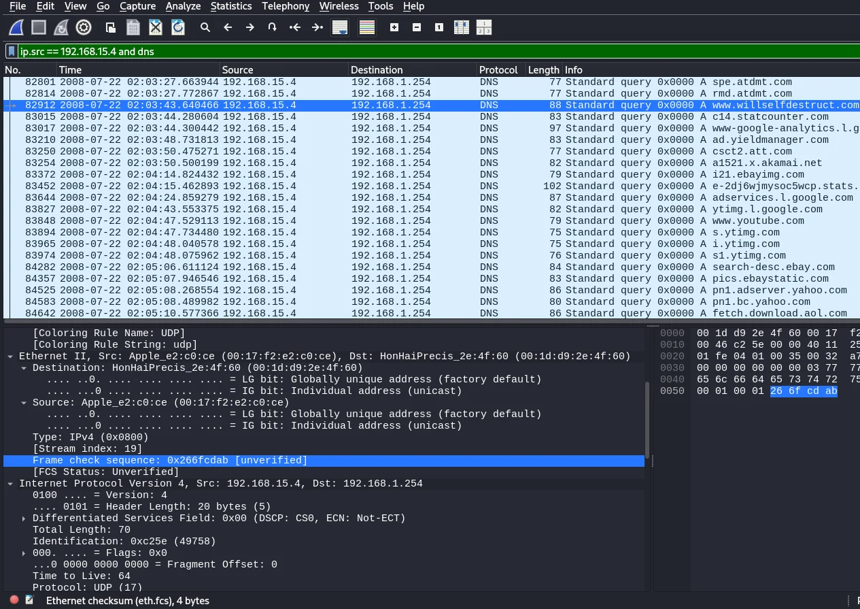Restart the current capture icon

[x=61, y=27]
